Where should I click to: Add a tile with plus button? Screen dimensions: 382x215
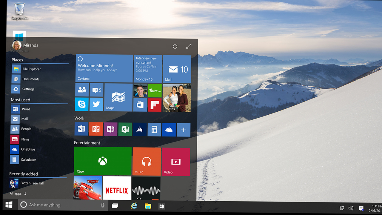[184, 130]
